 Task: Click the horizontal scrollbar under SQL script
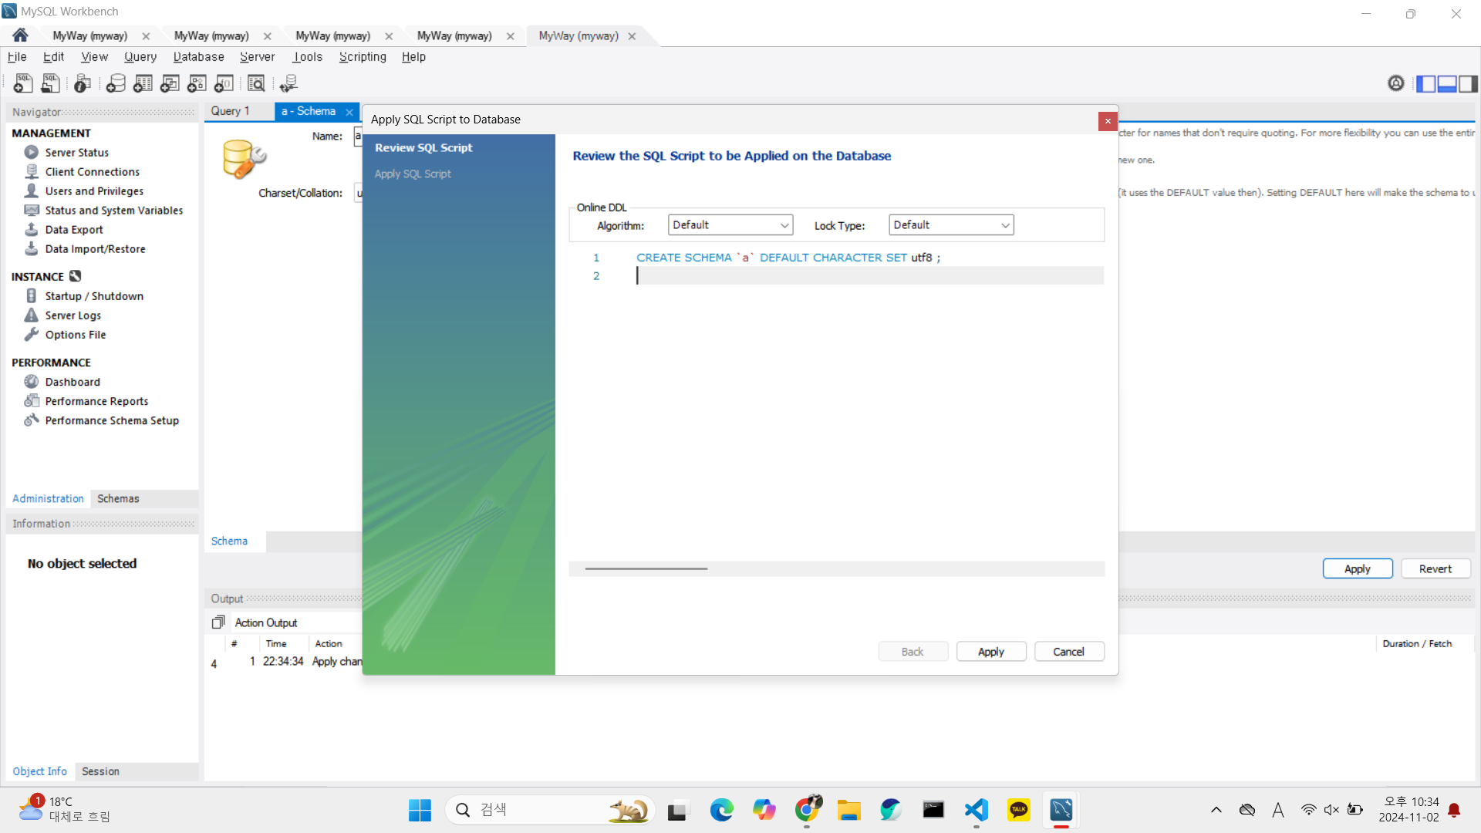tap(646, 569)
